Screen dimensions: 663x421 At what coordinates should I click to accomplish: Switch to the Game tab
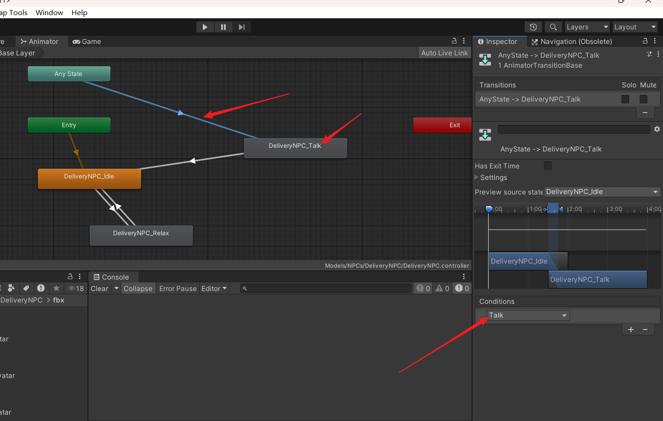point(87,42)
